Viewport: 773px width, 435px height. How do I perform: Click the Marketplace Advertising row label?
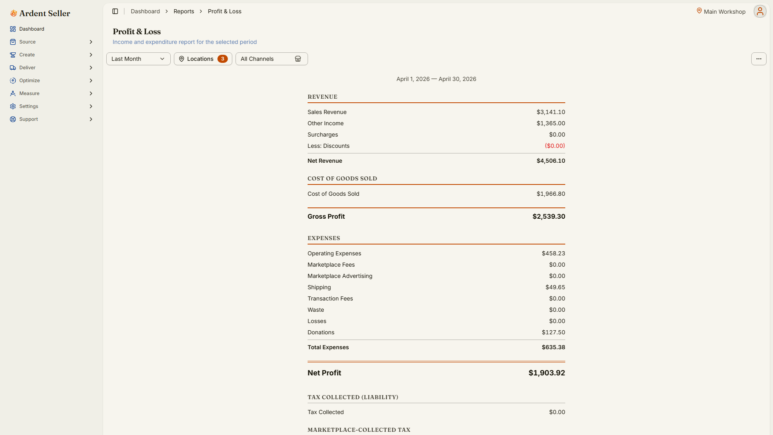[x=340, y=276]
